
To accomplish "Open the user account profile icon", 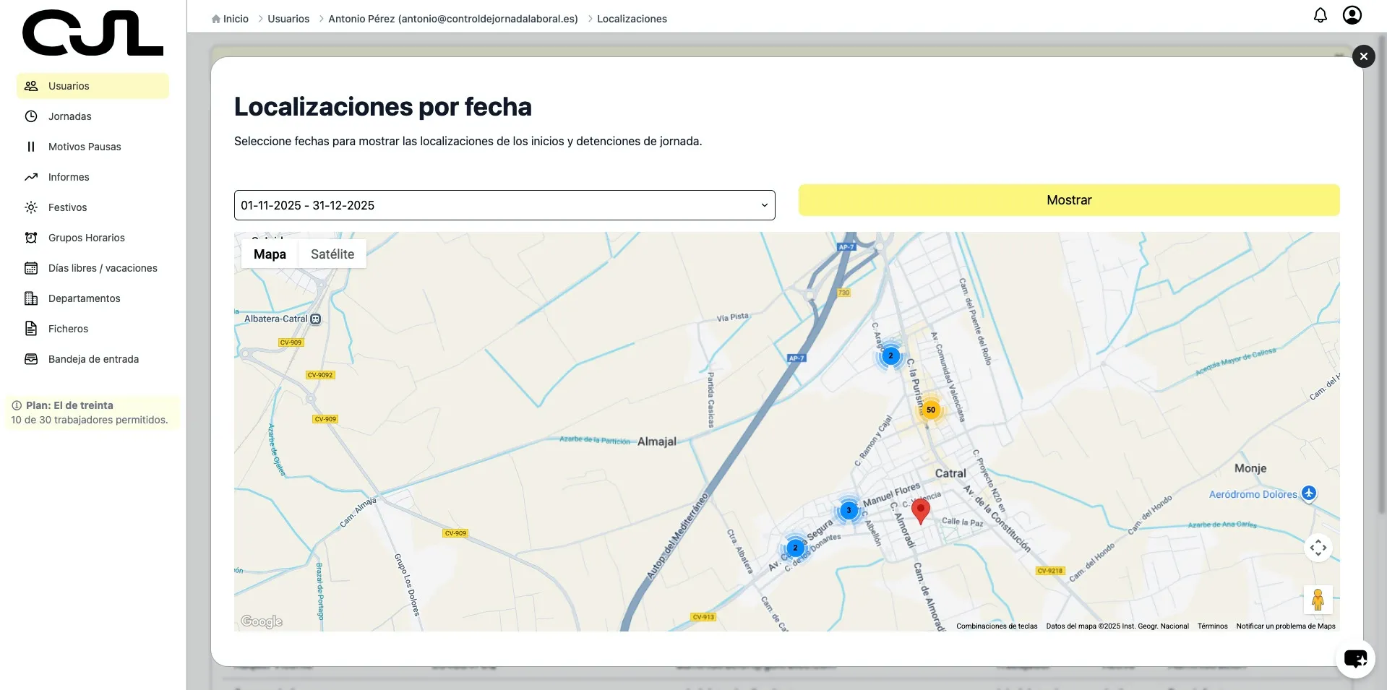I will [1353, 14].
